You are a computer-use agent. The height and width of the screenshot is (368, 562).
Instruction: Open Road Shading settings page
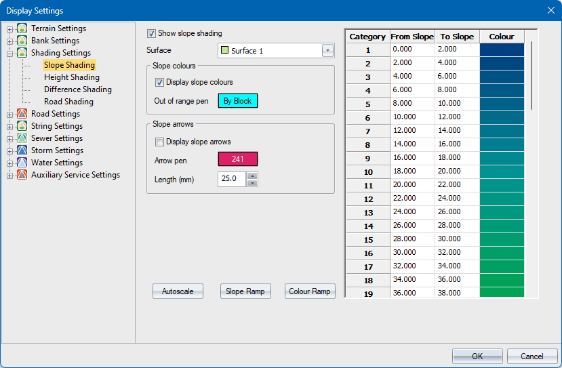click(x=68, y=102)
